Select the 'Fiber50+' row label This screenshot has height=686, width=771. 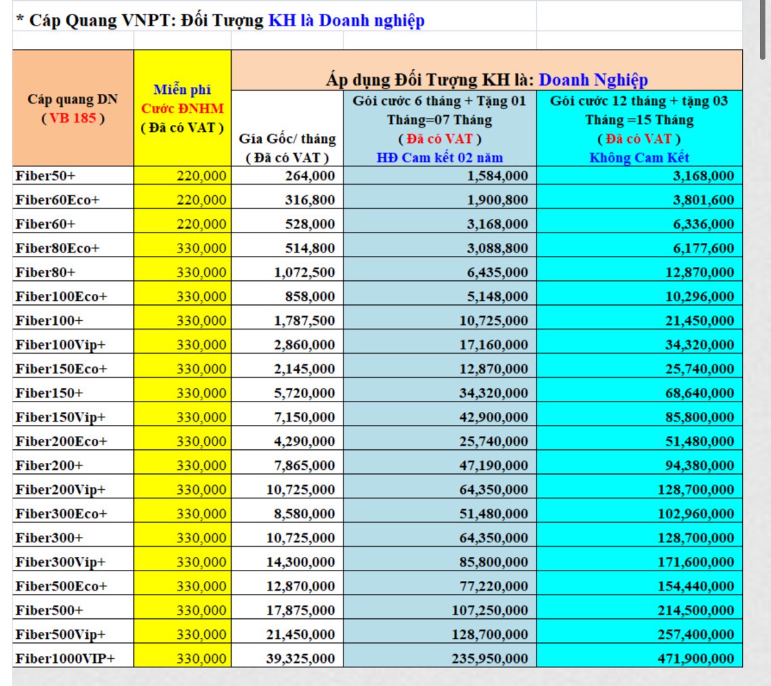pyautogui.click(x=45, y=176)
